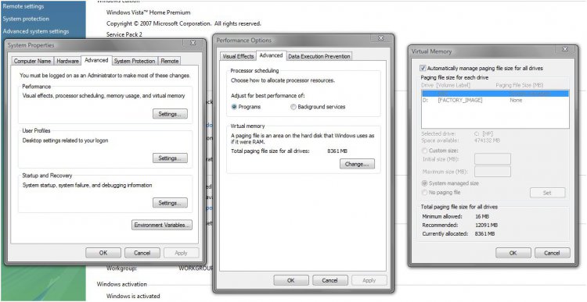Open Performance Settings in System Properties
The width and height of the screenshot is (587, 302).
click(170, 114)
